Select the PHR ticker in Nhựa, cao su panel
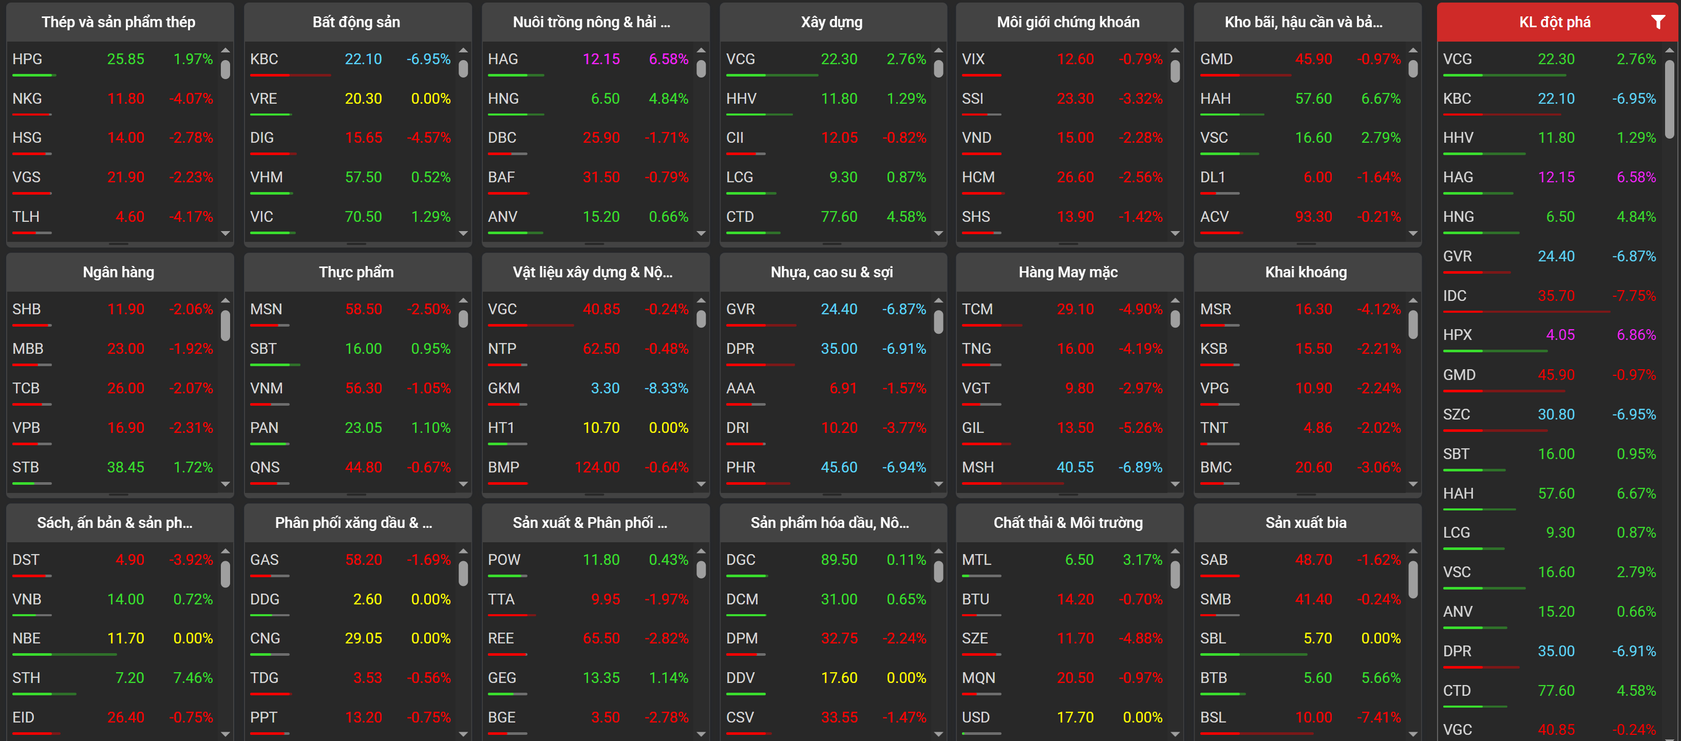The width and height of the screenshot is (1681, 741). click(x=741, y=468)
